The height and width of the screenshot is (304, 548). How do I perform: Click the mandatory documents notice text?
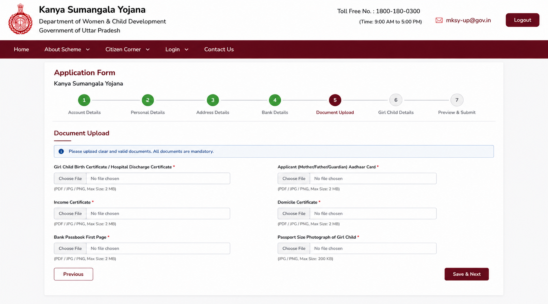141,152
